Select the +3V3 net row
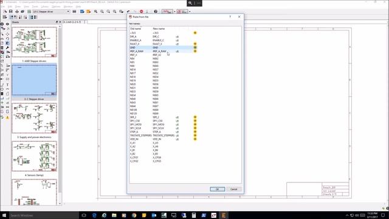The width and height of the screenshot is (389, 219). (164, 33)
